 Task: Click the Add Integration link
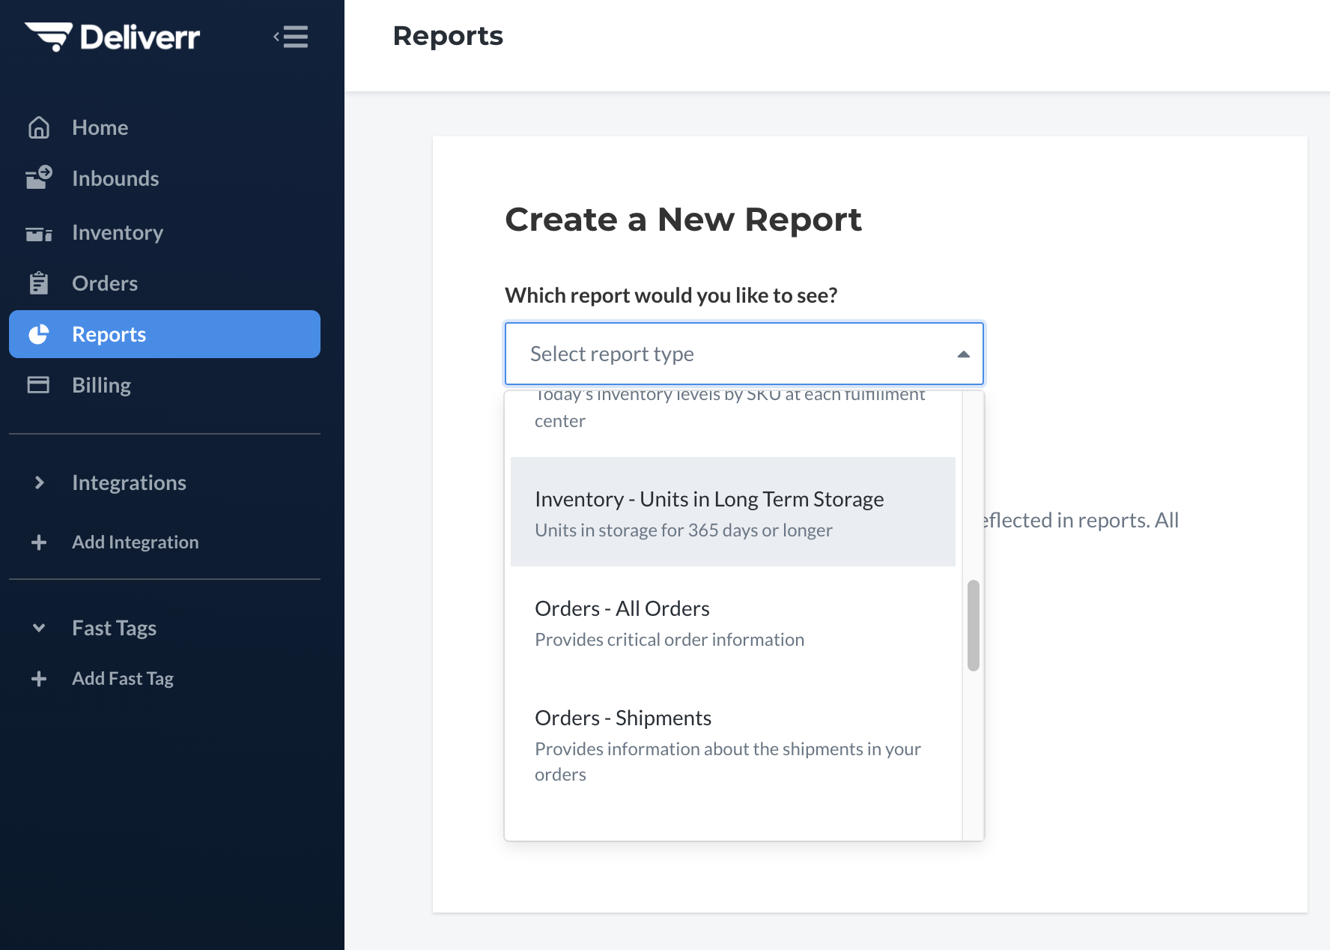click(136, 542)
